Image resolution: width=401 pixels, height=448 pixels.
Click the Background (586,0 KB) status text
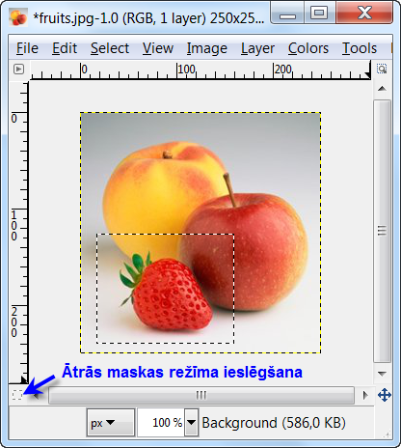pos(274,423)
